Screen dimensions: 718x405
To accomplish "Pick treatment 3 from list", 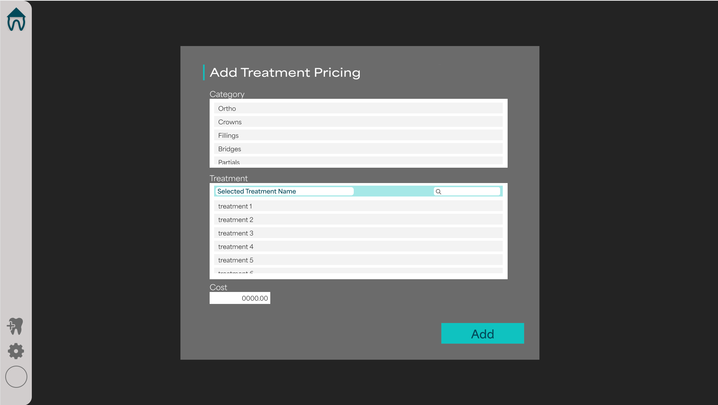I will tap(358, 233).
